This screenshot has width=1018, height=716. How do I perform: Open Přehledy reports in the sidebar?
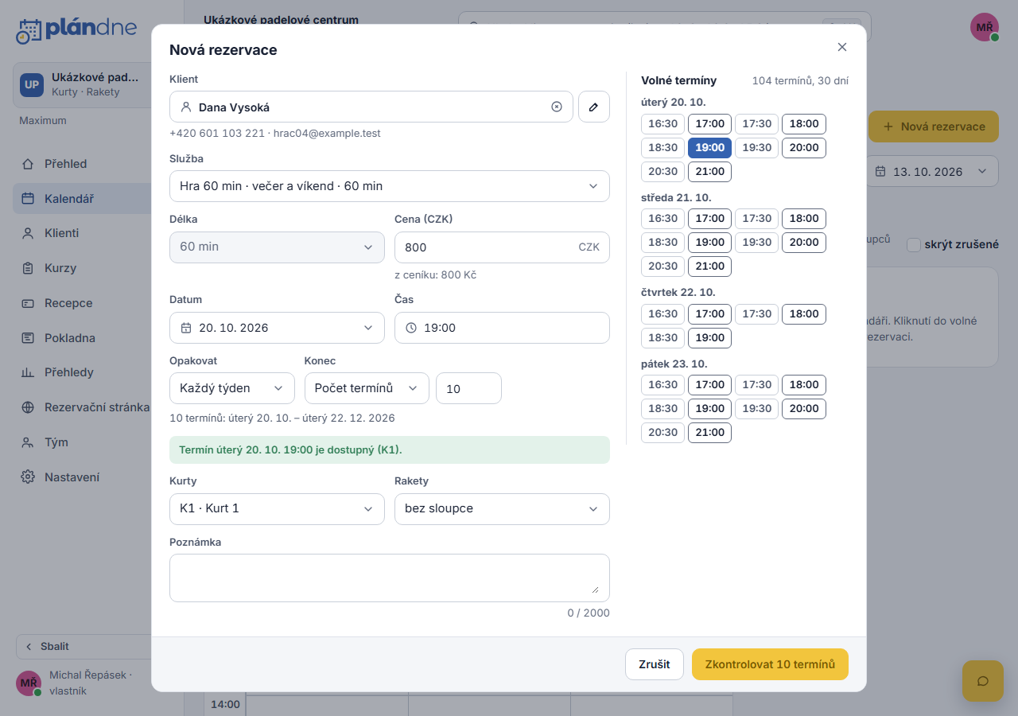coord(82,372)
